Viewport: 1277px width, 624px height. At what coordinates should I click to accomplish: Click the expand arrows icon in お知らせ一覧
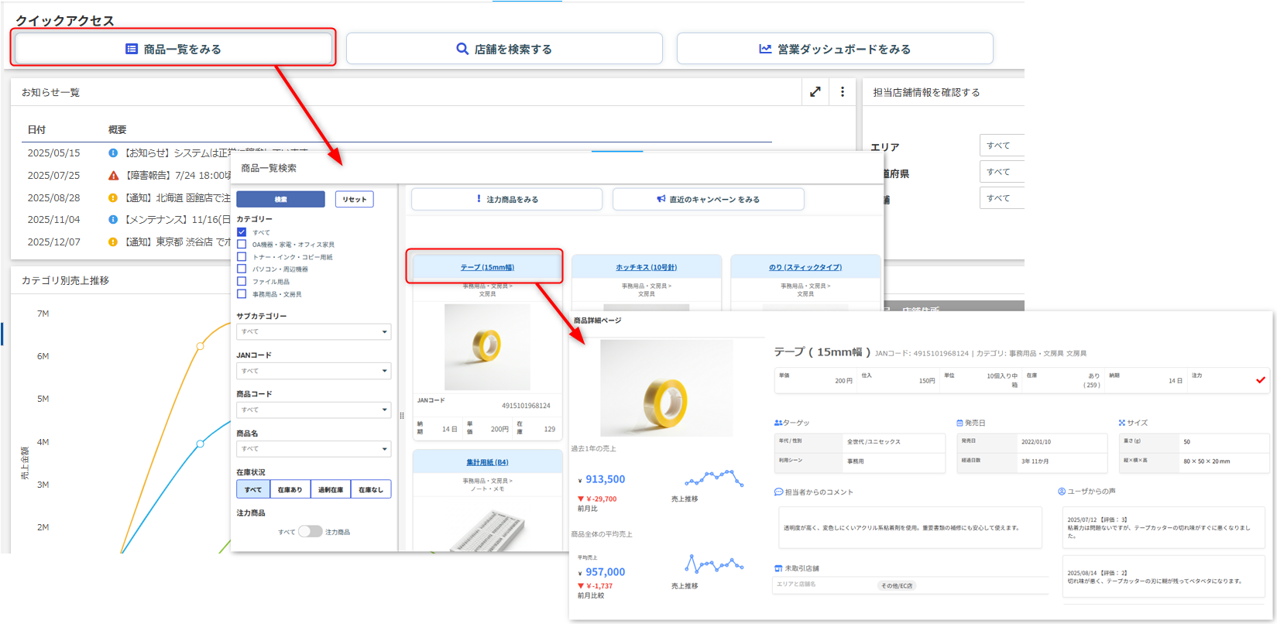[815, 92]
